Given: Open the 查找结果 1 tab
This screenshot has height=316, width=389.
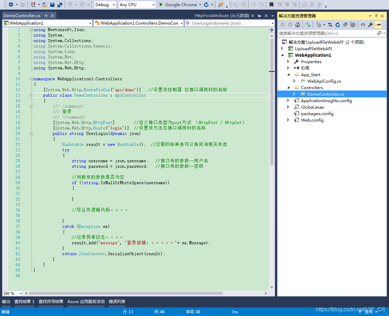Looking at the screenshot, I should (24, 302).
